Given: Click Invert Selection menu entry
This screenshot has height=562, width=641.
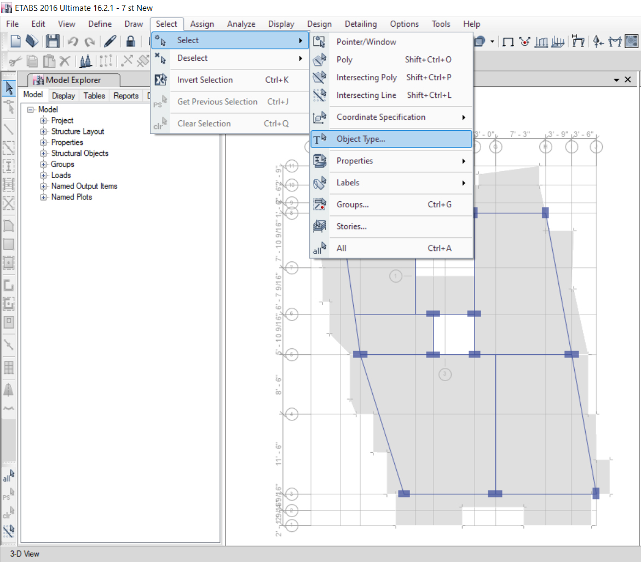Looking at the screenshot, I should (x=205, y=80).
